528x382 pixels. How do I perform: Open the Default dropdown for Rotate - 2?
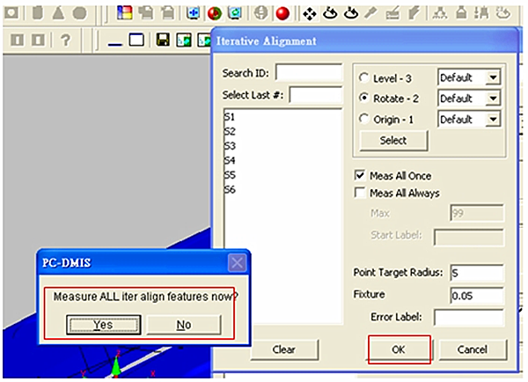click(x=493, y=99)
